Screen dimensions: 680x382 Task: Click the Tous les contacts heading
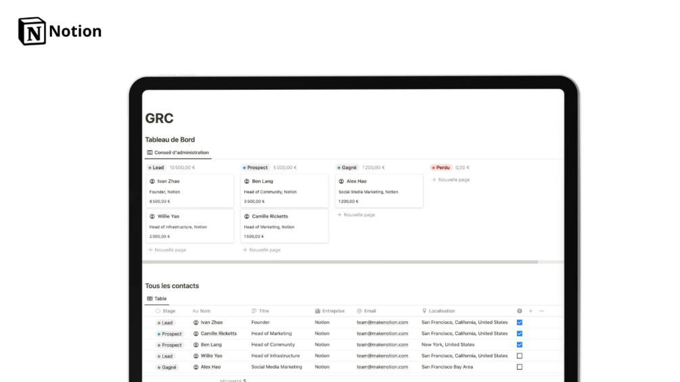tap(172, 286)
